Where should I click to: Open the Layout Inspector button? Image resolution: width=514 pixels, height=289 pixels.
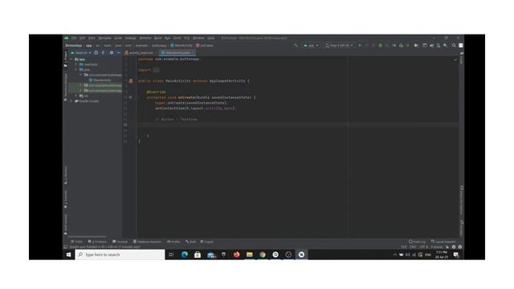(x=443, y=242)
